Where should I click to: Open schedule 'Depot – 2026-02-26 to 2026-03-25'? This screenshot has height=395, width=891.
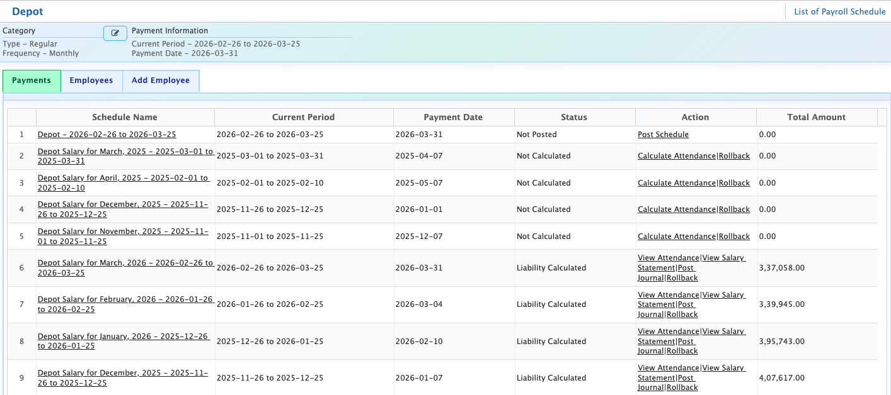pos(107,135)
